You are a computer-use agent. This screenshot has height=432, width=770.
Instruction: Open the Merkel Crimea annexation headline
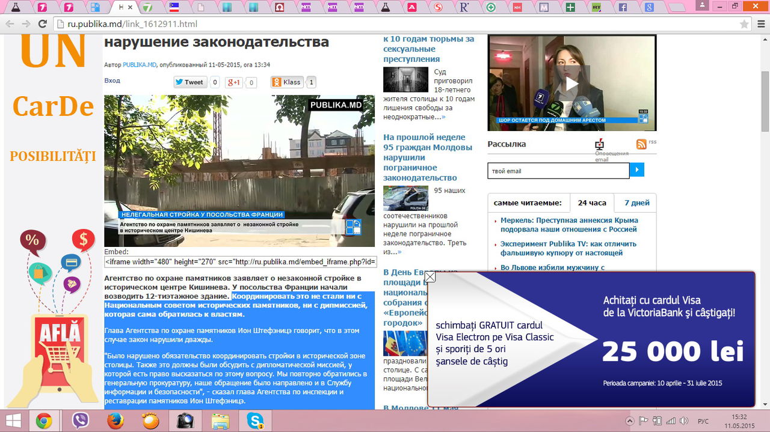coord(569,225)
